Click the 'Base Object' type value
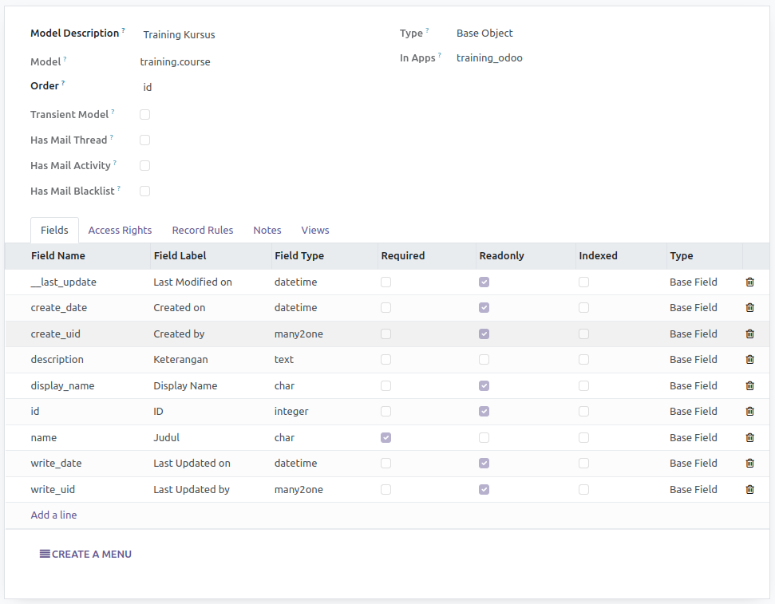 click(484, 34)
